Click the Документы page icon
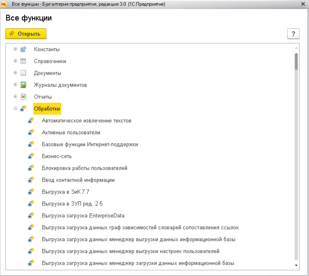Viewport: 309px width, 276px height. coord(23,73)
